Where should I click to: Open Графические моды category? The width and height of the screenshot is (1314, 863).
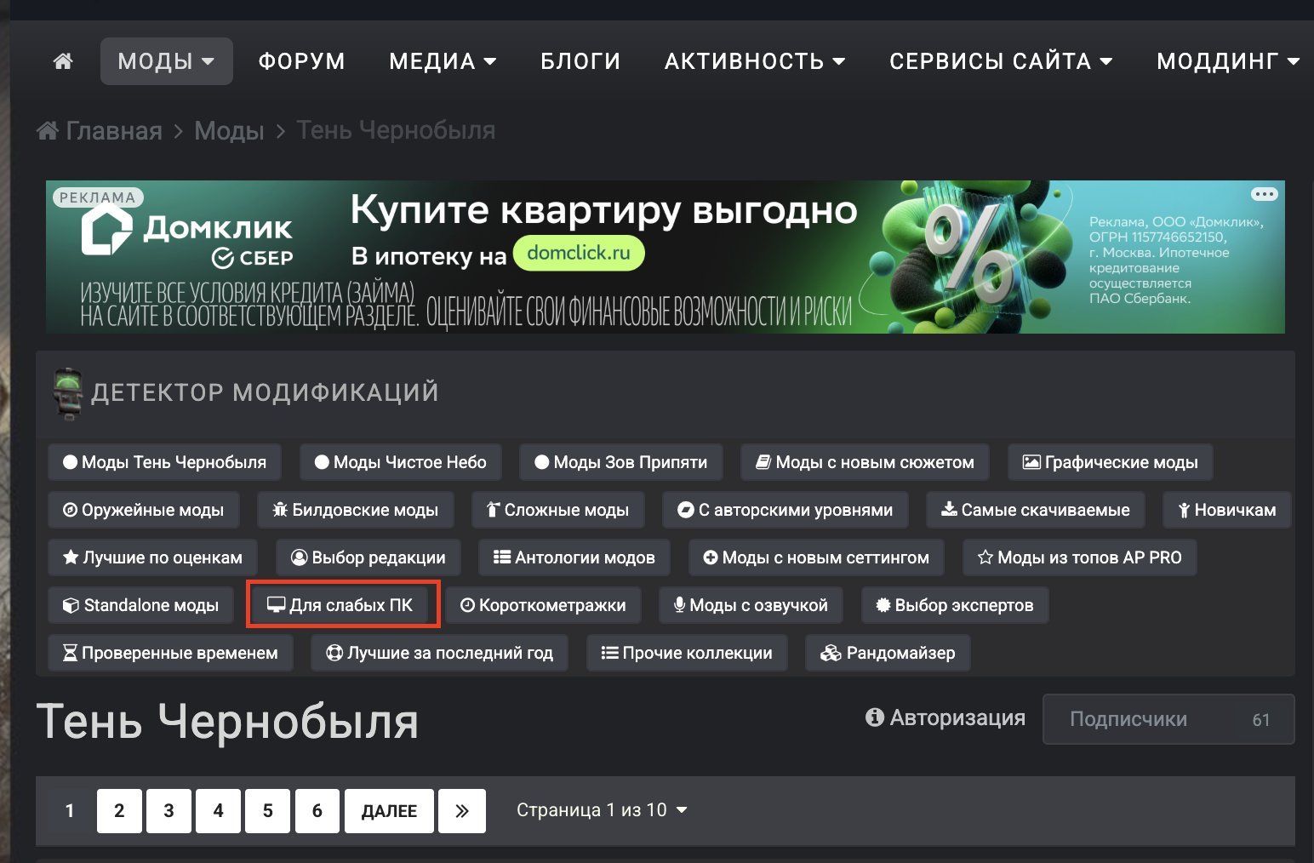click(x=1111, y=462)
